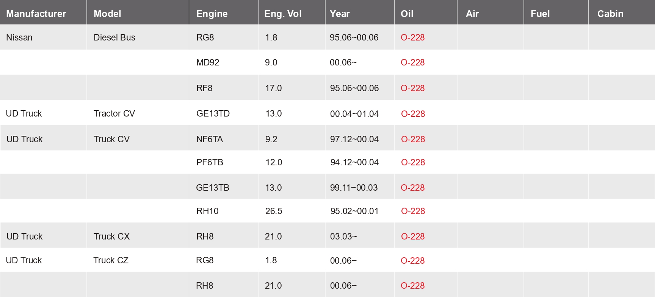Open O-228 link in last RH8 21.0 row
The width and height of the screenshot is (655, 297).
[x=412, y=286]
